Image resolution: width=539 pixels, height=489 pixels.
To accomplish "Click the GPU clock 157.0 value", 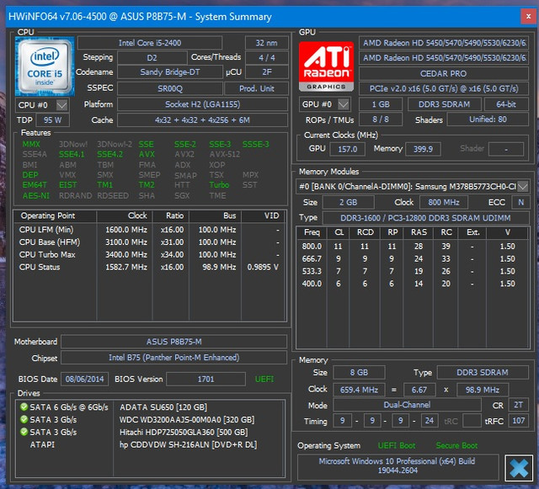I will tap(347, 149).
